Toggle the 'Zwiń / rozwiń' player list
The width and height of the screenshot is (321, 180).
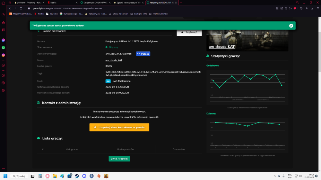(119, 159)
